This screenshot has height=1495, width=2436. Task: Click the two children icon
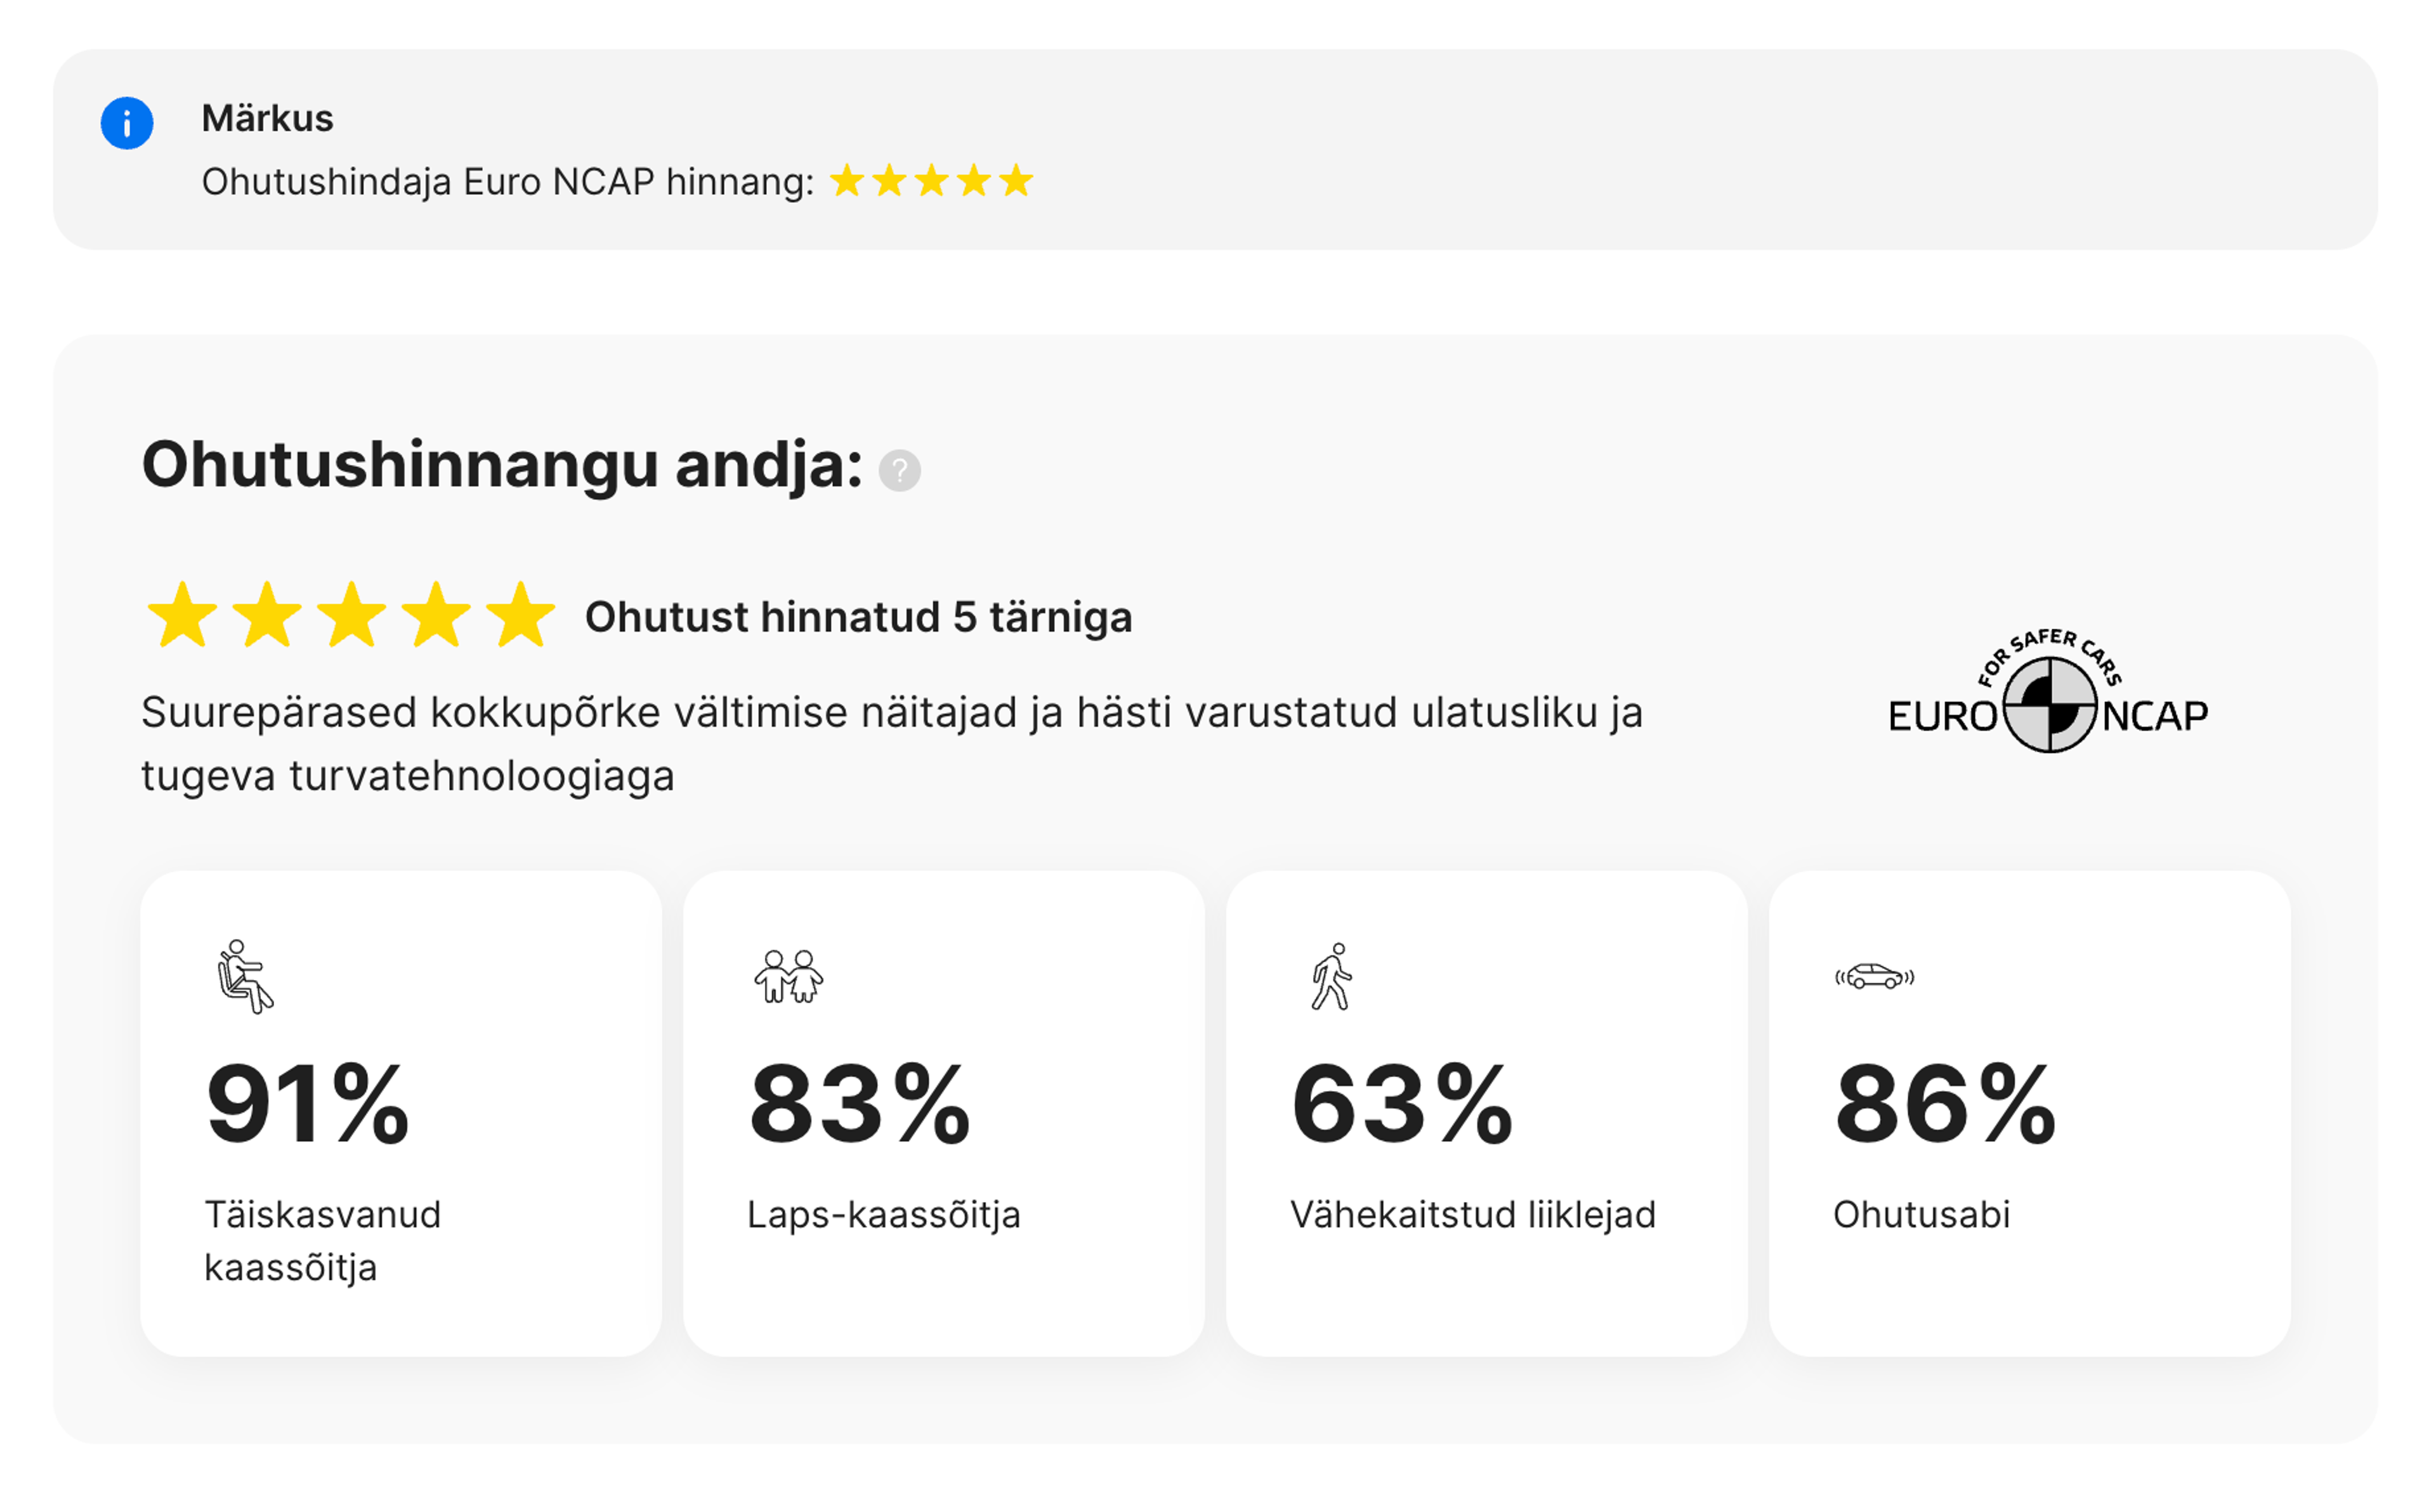[x=788, y=977]
